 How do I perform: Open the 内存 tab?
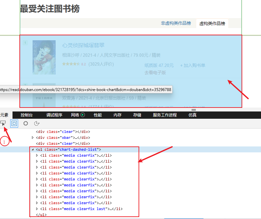(x=117, y=115)
